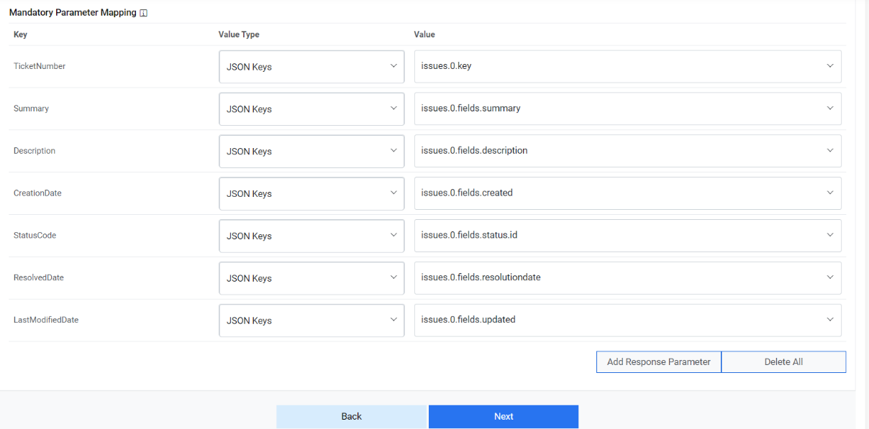The image size is (869, 429).
Task: Expand the issues.0.fields.status.id value dropdown
Action: 829,235
